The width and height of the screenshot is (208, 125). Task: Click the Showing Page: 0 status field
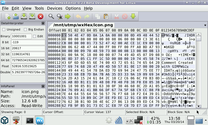point(21,112)
